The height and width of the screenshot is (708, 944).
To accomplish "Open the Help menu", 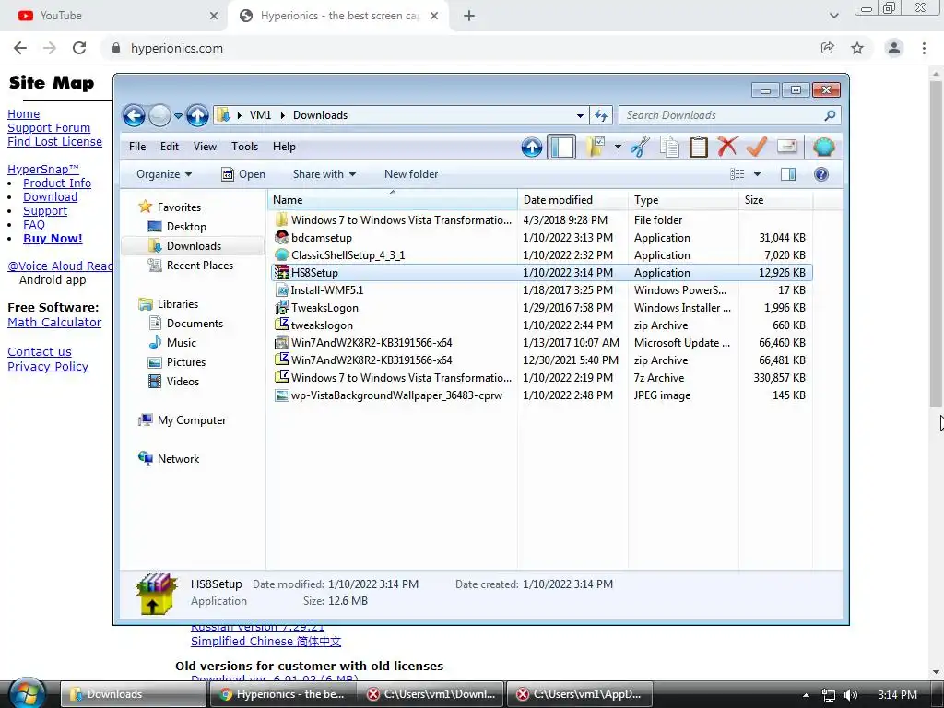I will pyautogui.click(x=284, y=147).
